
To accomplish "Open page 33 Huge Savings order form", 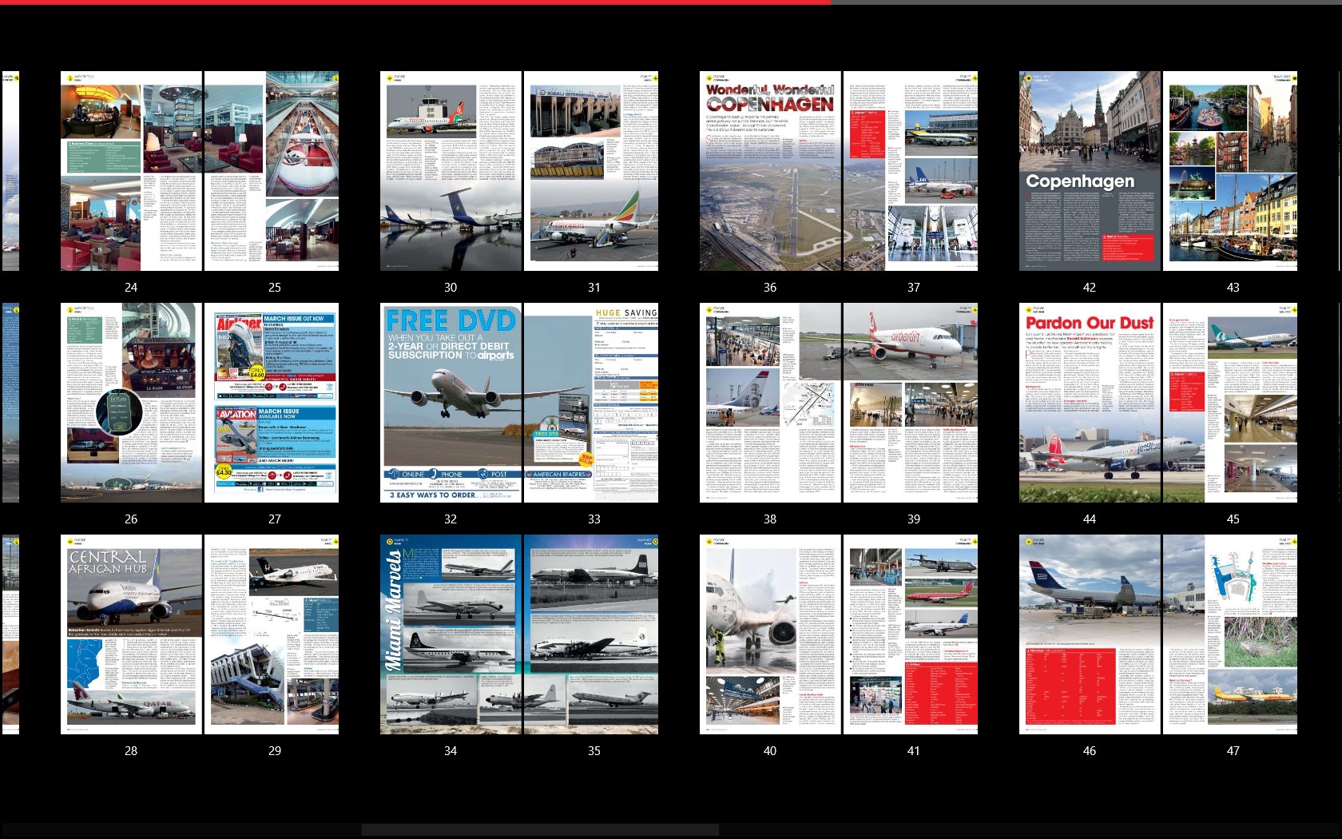I will pyautogui.click(x=591, y=403).
